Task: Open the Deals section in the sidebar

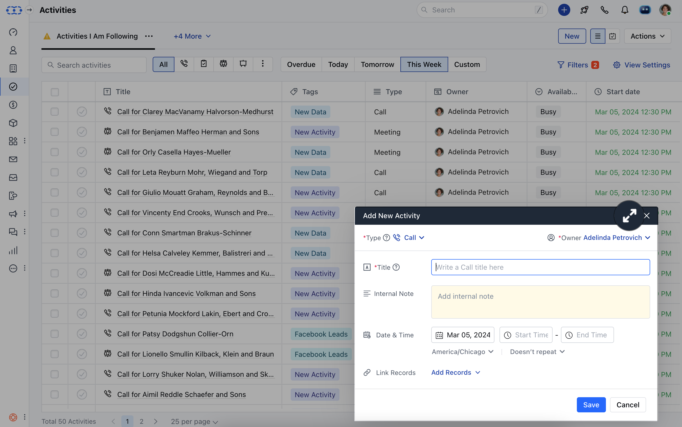Action: tap(13, 105)
